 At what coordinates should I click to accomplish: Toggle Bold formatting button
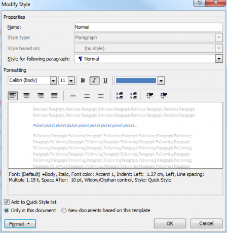tap(83, 81)
